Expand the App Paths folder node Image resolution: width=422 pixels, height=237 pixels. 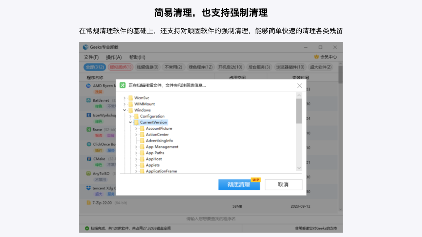[x=136, y=153]
